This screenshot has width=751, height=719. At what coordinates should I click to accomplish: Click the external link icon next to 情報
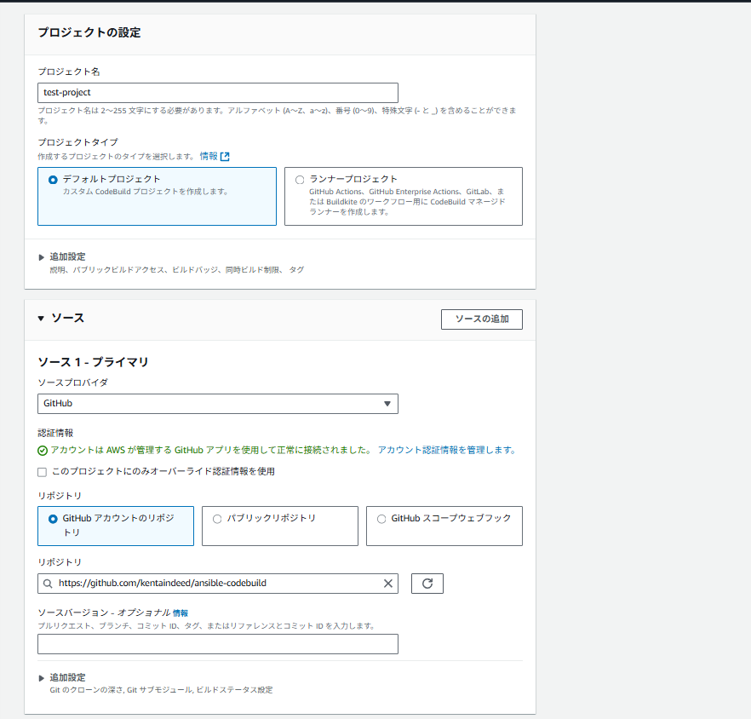point(225,157)
